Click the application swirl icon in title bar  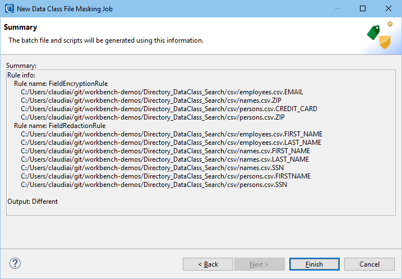tap(10, 8)
